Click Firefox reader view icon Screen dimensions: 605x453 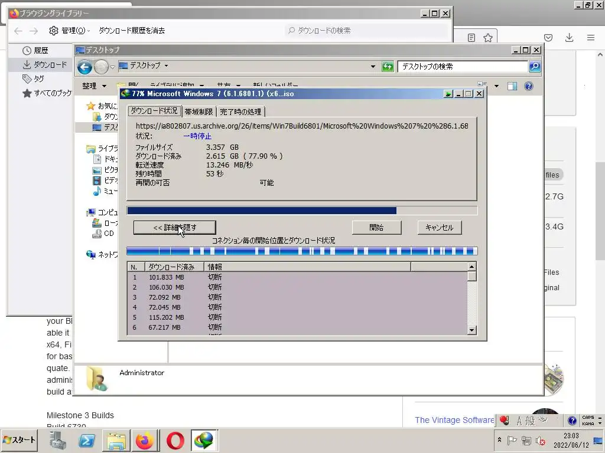coord(471,37)
